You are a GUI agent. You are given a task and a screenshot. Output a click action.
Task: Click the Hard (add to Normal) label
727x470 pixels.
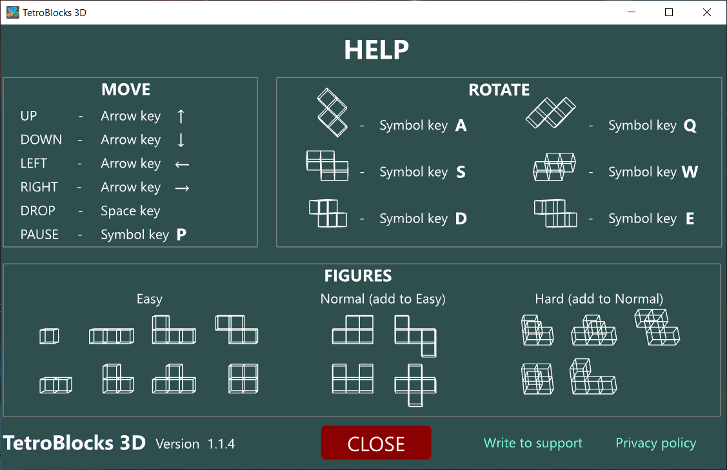[599, 299]
